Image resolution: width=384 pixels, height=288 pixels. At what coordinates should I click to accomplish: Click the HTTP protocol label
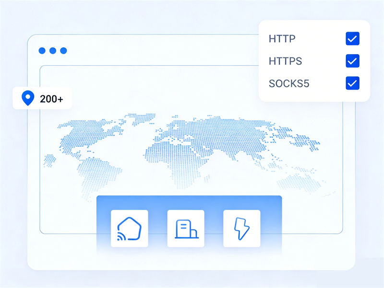283,39
